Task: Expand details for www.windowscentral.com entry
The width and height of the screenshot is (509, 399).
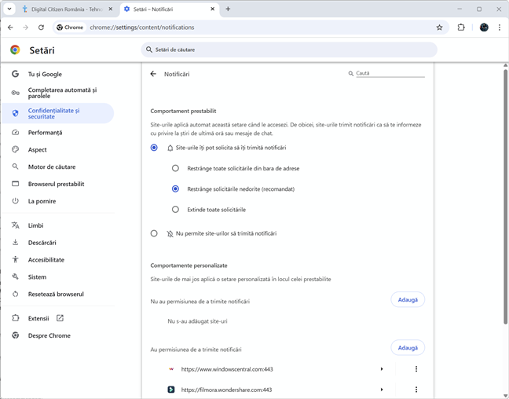Action: click(382, 369)
